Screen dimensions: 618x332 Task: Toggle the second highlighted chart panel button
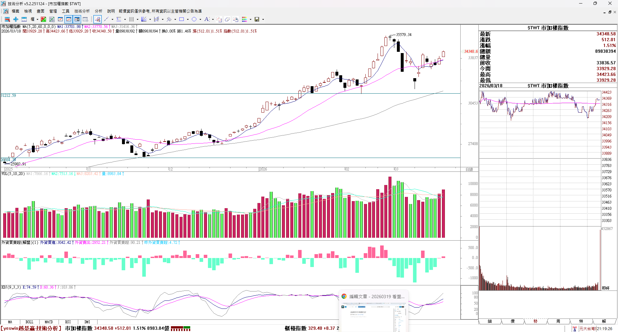77,19
